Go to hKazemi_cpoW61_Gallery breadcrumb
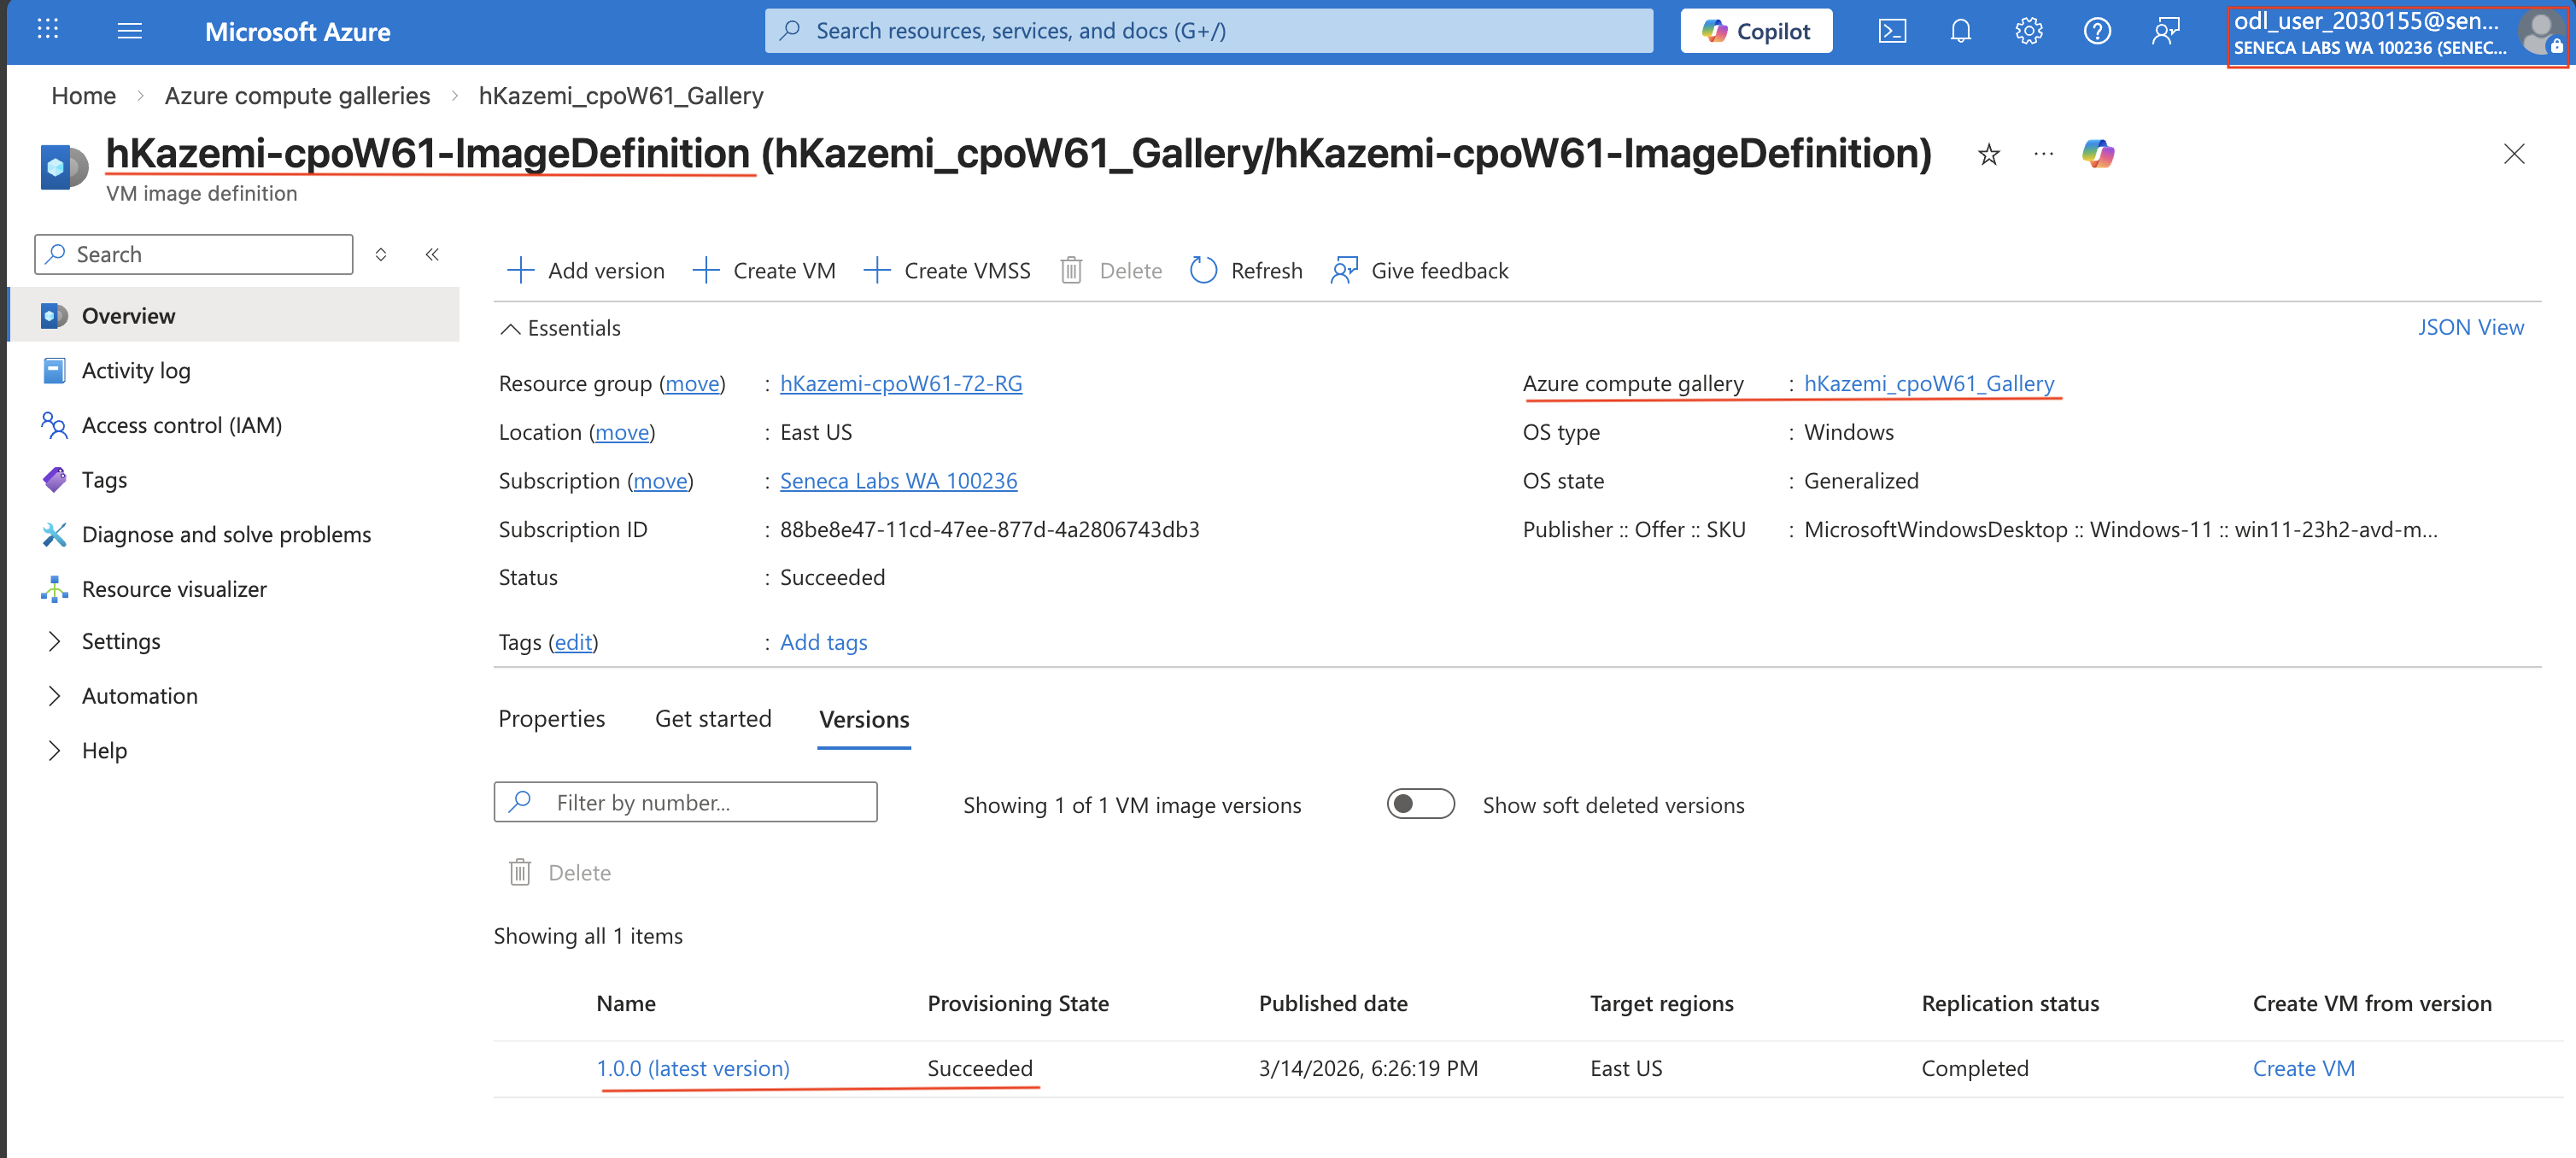The image size is (2576, 1158). pos(620,96)
